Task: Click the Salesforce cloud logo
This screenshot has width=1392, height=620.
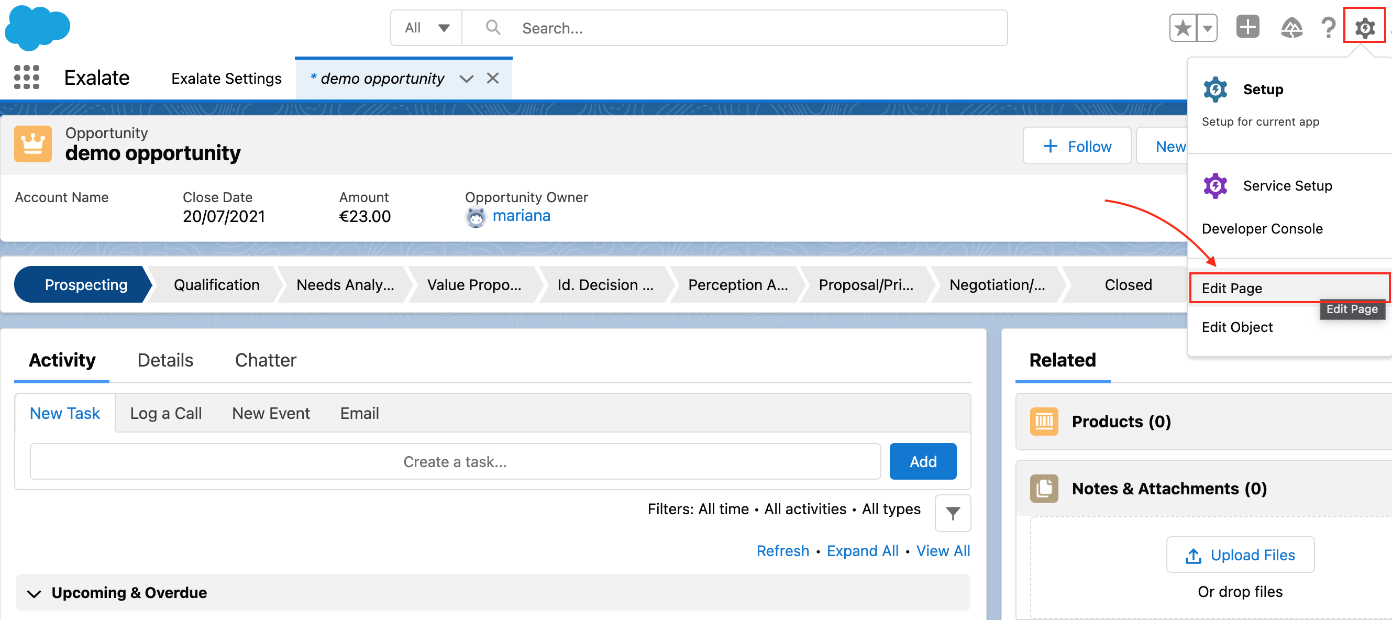Action: (37, 28)
